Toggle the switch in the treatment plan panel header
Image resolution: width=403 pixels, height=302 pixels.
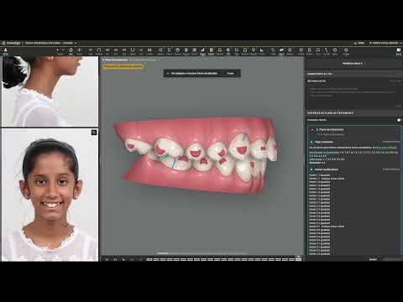point(399,120)
